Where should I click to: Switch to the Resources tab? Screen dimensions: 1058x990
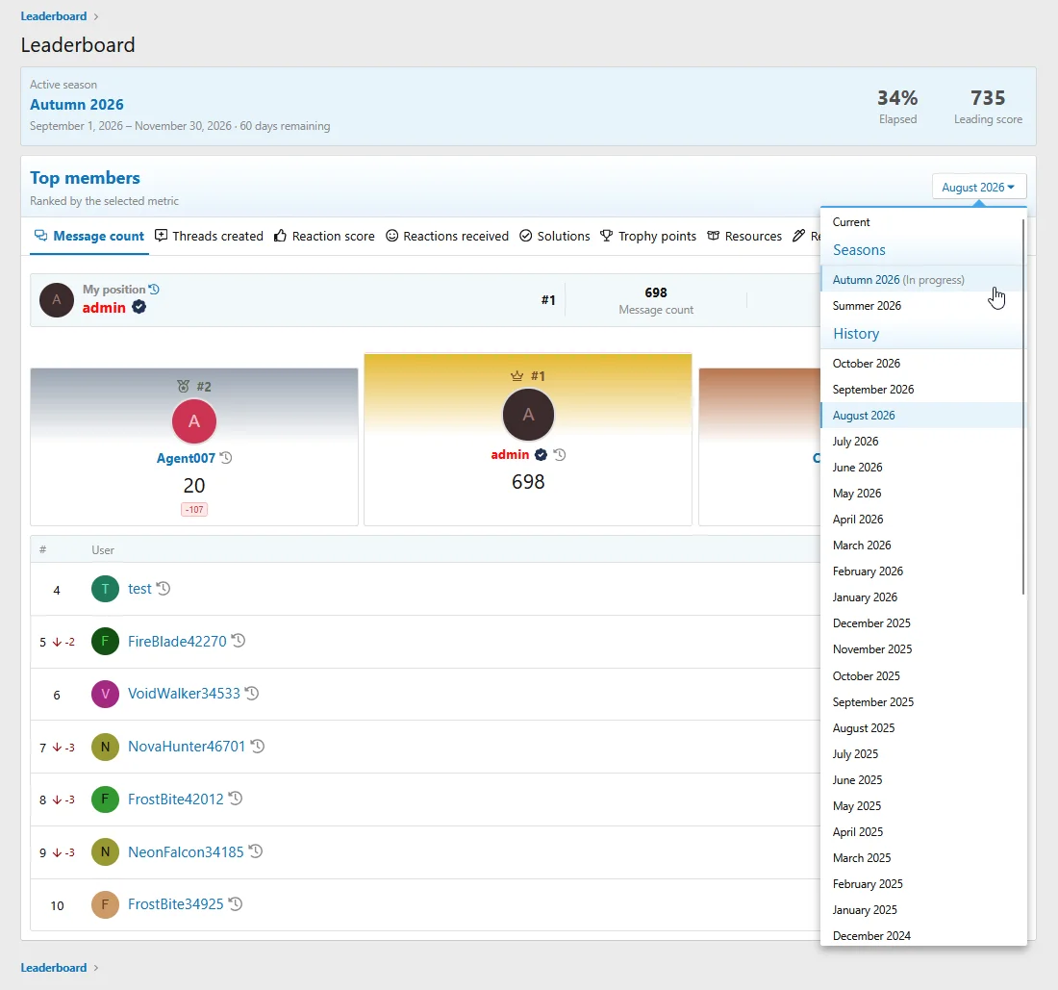point(744,237)
